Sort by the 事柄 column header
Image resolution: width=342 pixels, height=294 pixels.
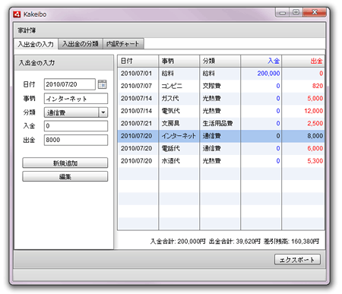click(179, 61)
